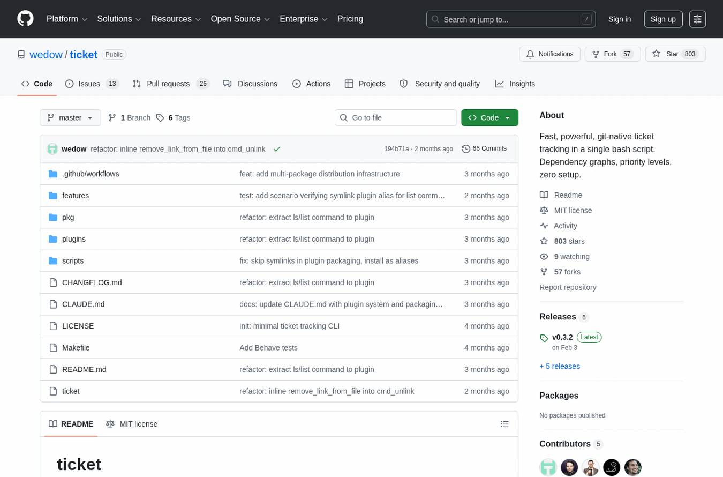View all 66 Commits
The height and width of the screenshot is (477, 723).
coord(484,149)
